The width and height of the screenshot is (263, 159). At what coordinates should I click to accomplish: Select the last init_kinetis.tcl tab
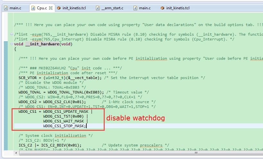(x=175, y=8)
